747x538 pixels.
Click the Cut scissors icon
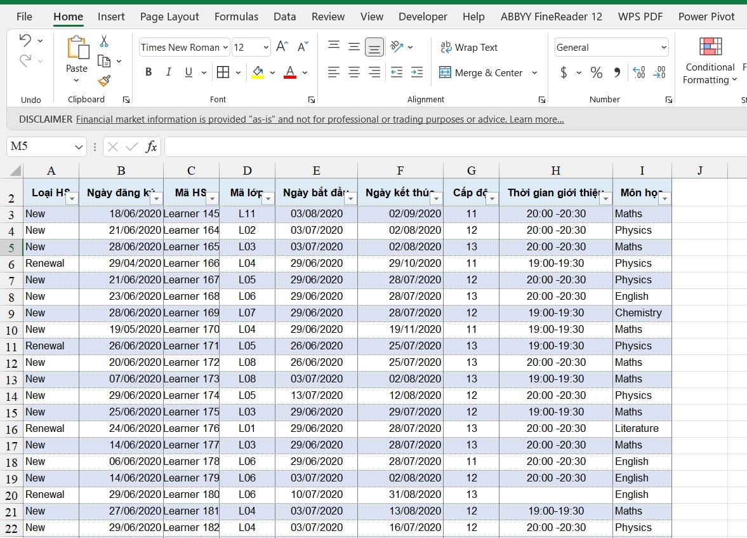pos(104,41)
